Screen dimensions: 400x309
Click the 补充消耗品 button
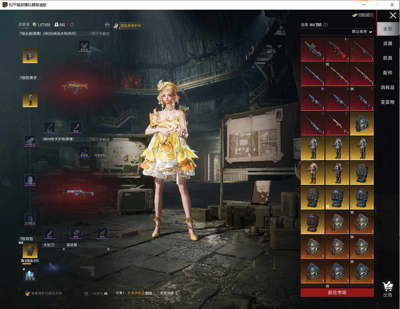coord(139,293)
